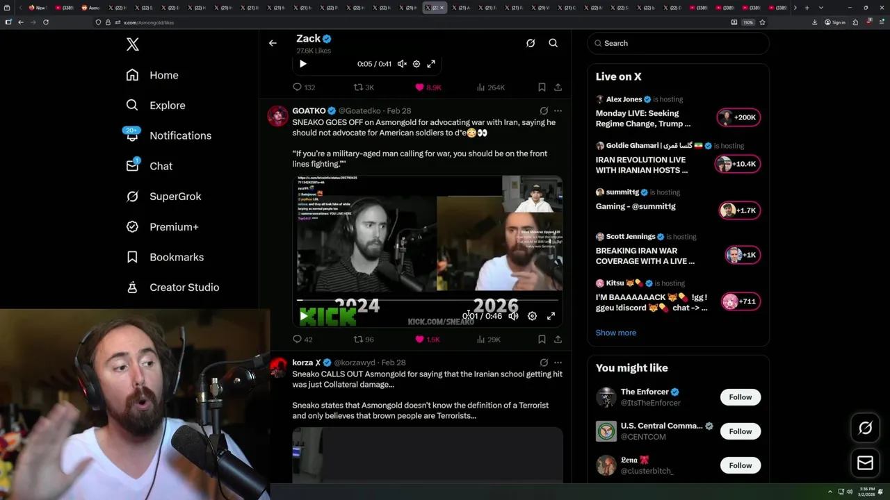Open the Explore page
Viewport: 890px width, 500px height.
point(156,106)
